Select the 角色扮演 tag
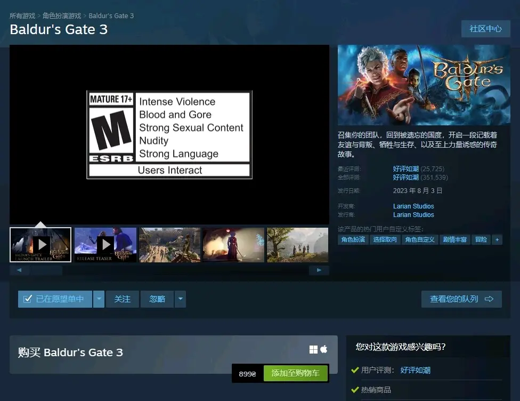Image resolution: width=520 pixels, height=401 pixels. click(353, 239)
